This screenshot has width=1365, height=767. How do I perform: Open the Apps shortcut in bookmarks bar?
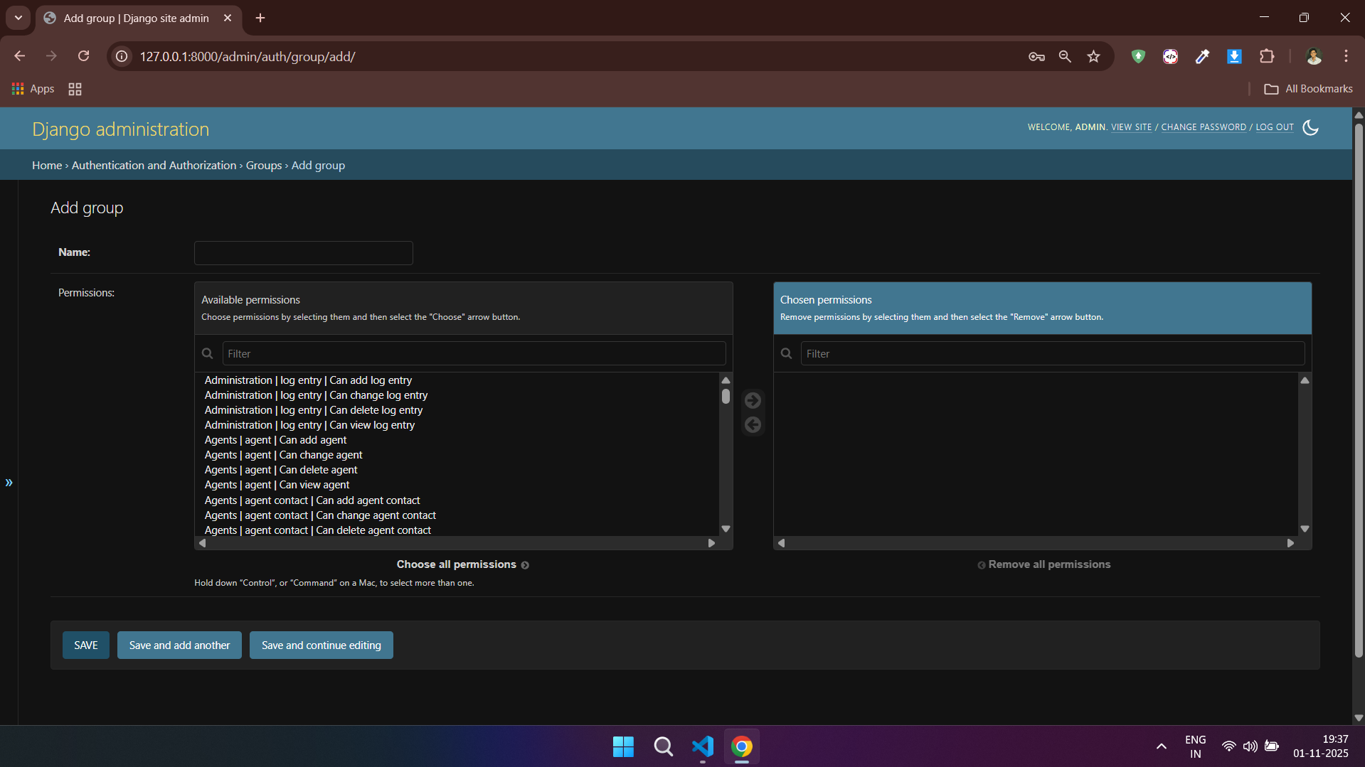coord(33,89)
